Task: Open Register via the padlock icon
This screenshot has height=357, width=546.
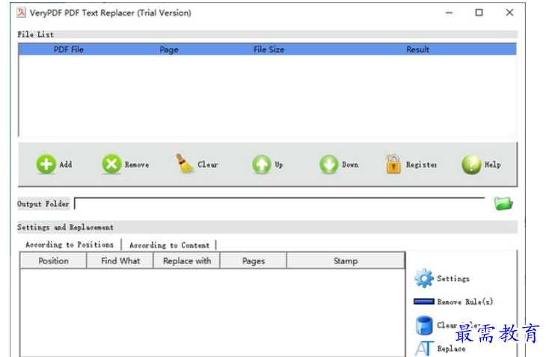Action: click(393, 164)
